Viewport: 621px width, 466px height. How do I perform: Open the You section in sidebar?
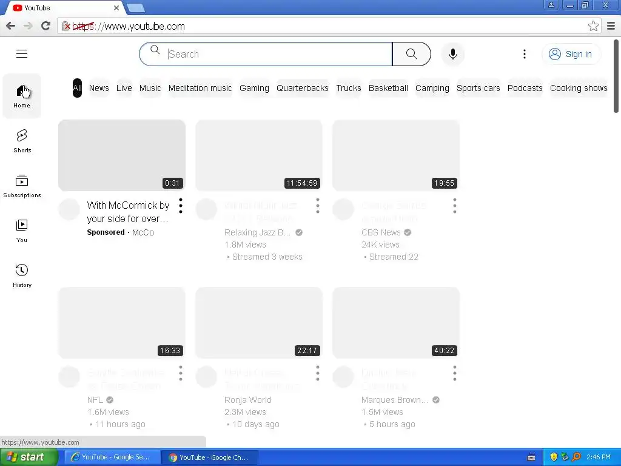[x=22, y=231]
